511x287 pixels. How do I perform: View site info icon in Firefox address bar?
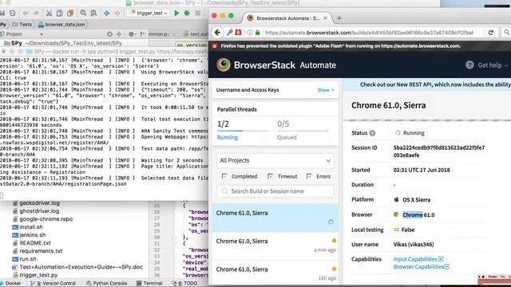click(250, 32)
